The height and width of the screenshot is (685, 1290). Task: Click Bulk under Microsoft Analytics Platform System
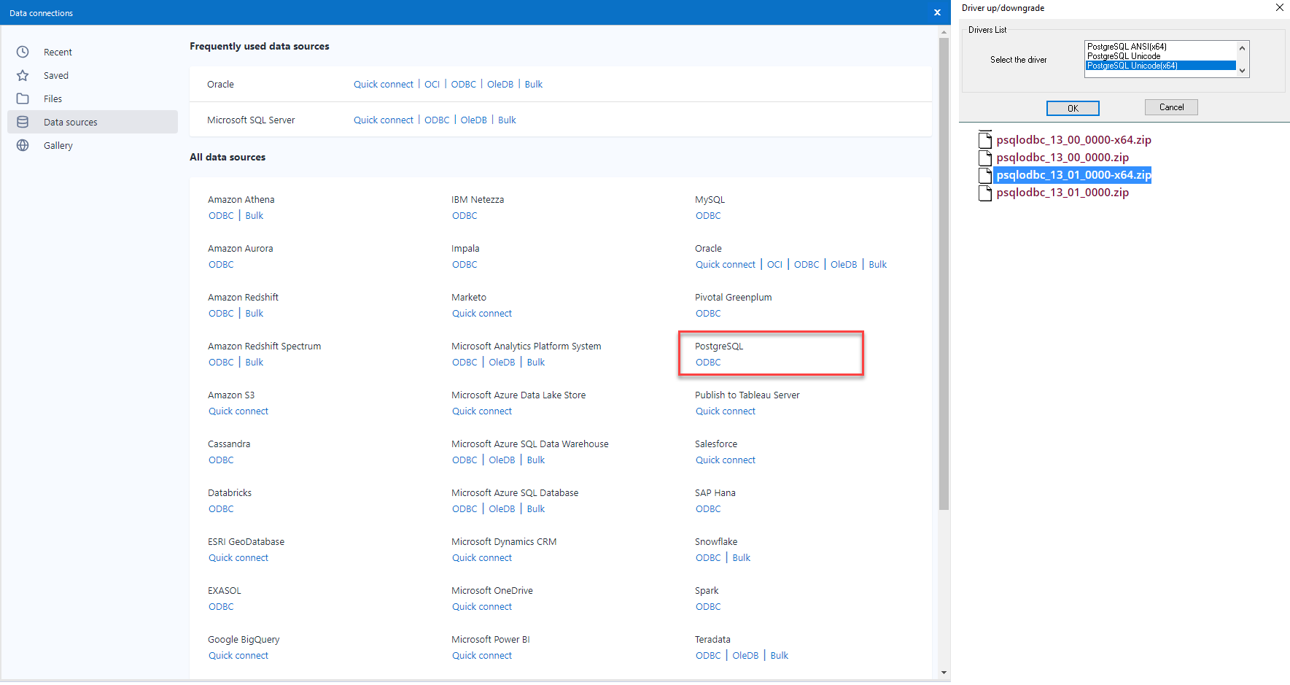click(x=536, y=363)
